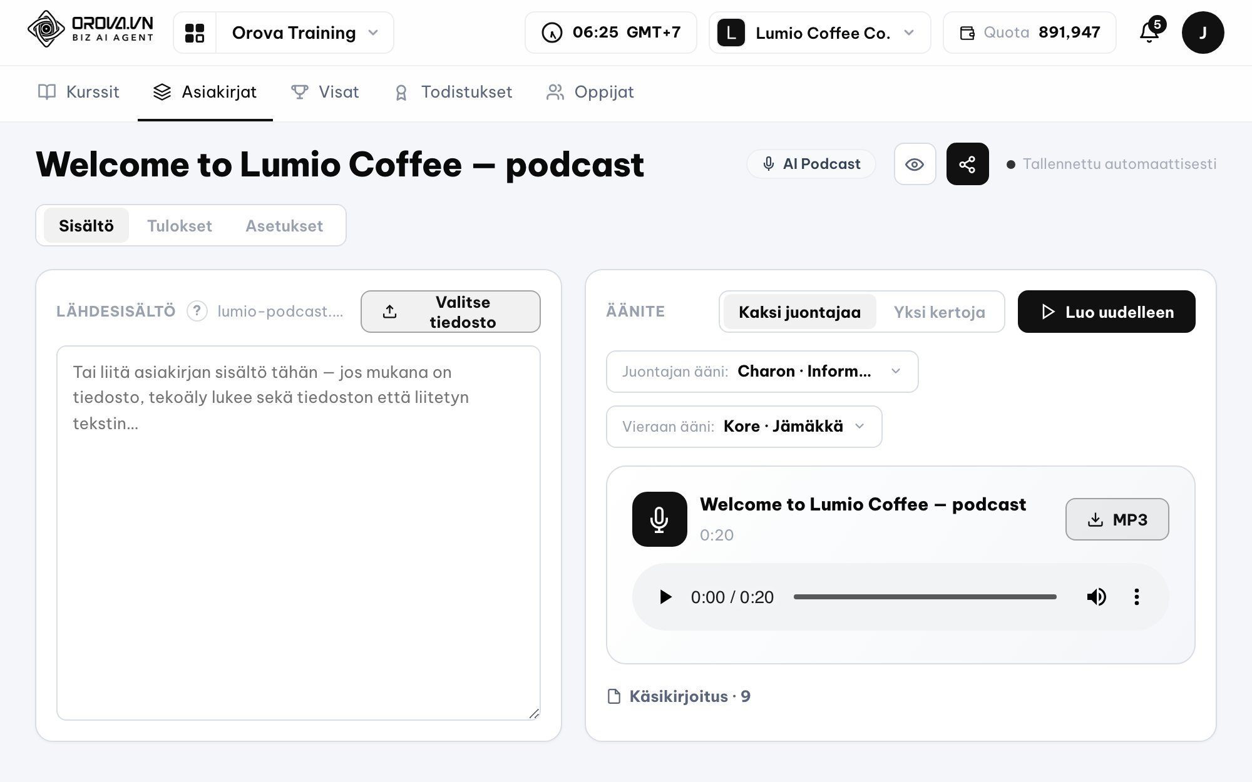Screen dimensions: 1252x782
Task: Open the notifications bell
Action: click(x=1149, y=33)
